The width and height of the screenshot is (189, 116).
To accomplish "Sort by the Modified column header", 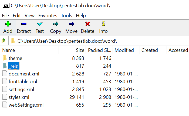I will [x=126, y=50].
